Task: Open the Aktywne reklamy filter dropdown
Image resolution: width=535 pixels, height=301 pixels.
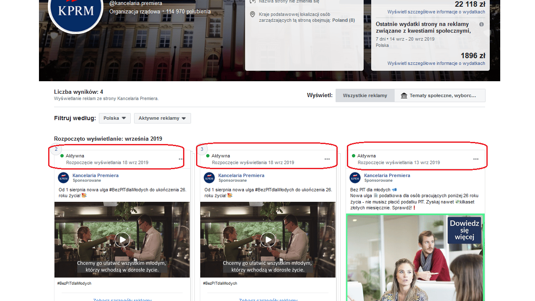Action: [163, 118]
